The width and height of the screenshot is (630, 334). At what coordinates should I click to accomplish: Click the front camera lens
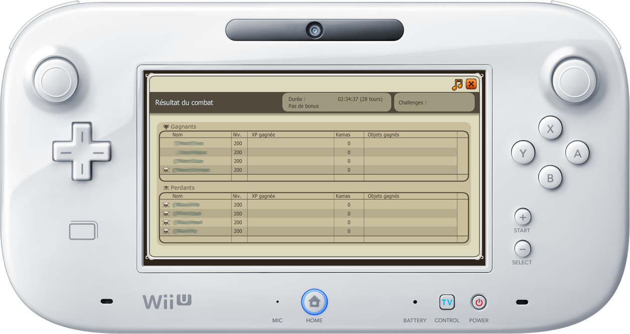click(315, 30)
